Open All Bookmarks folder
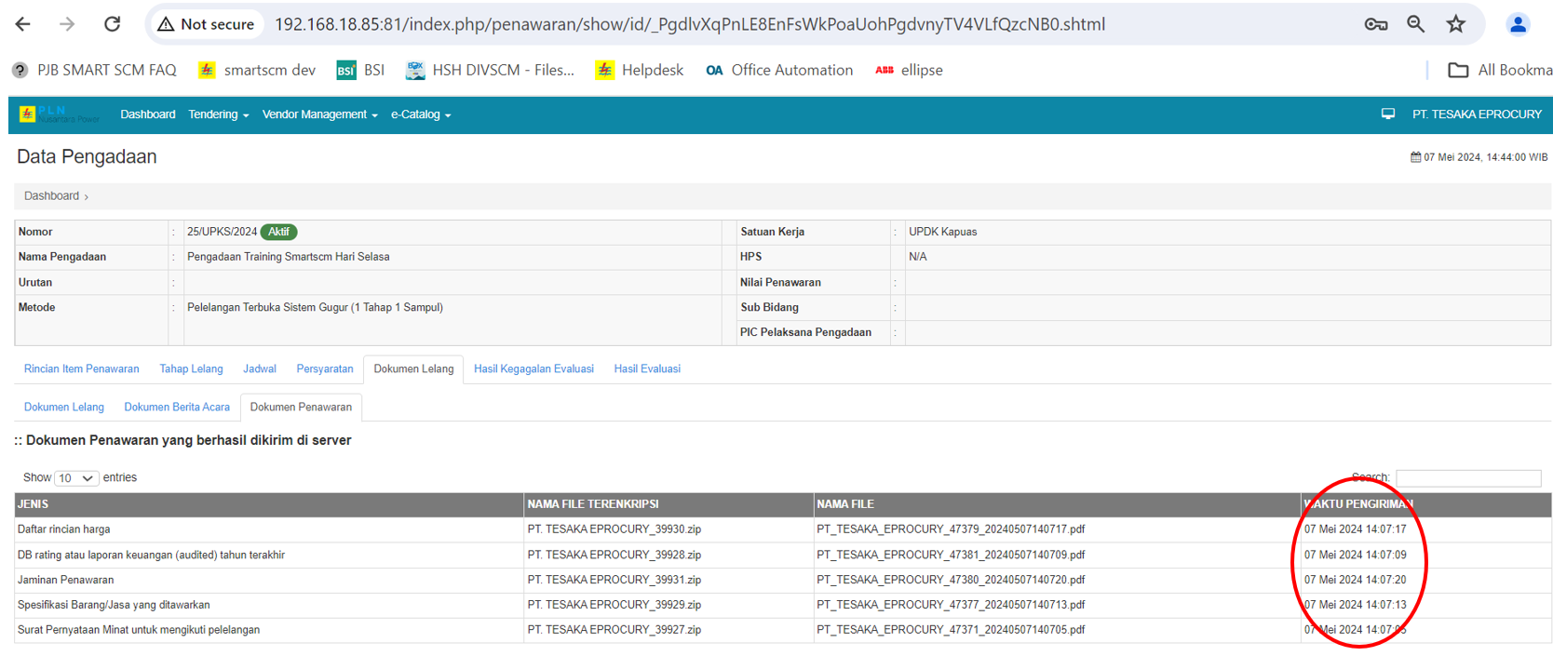 coord(1499,70)
